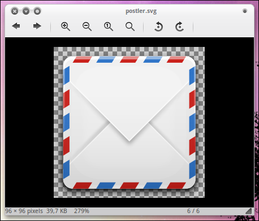Rotate the image clockwise
259x221 pixels.
179,27
